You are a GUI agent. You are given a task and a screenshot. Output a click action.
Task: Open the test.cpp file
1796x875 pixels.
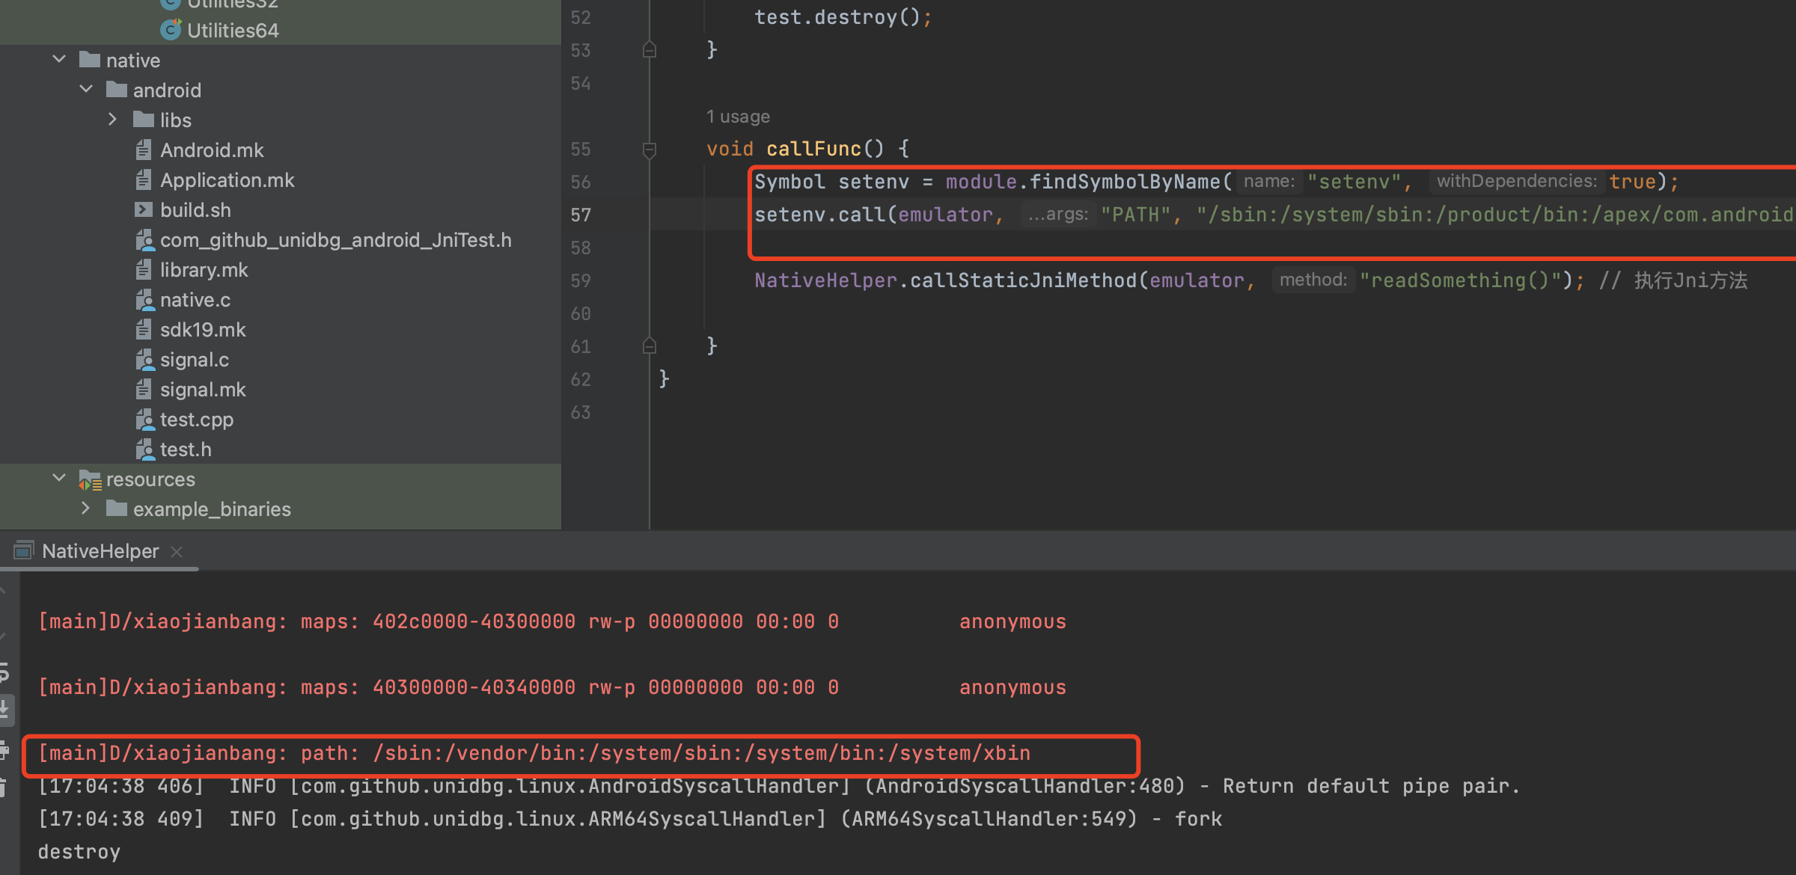[x=196, y=420]
